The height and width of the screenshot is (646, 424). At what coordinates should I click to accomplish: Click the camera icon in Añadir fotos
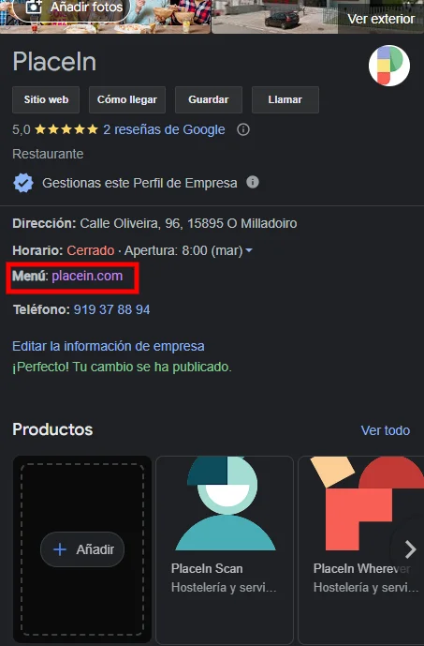click(34, 7)
